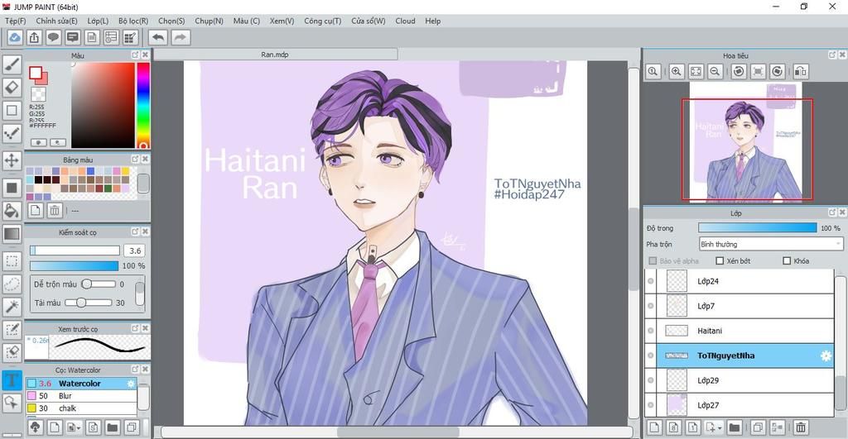Zoom in on the navigator preview
Viewport: 848px width, 439px height.
[677, 71]
